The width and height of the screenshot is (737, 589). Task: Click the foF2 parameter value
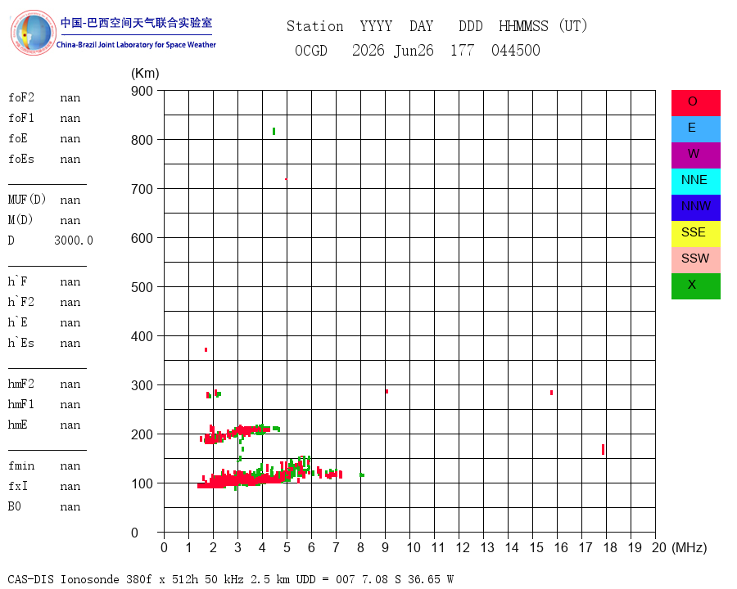70,97
